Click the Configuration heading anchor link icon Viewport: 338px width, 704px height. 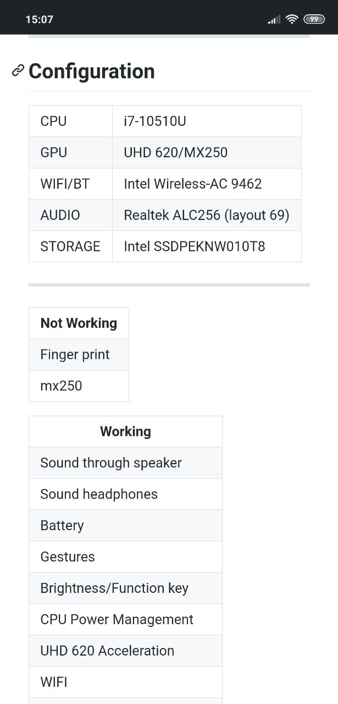(18, 70)
